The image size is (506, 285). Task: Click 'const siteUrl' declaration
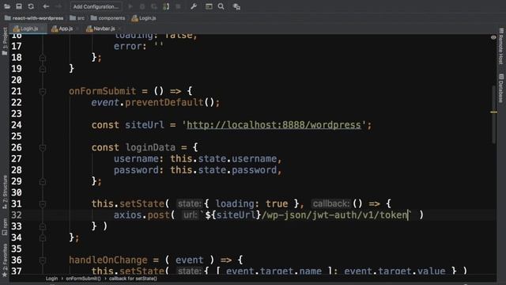click(x=128, y=125)
